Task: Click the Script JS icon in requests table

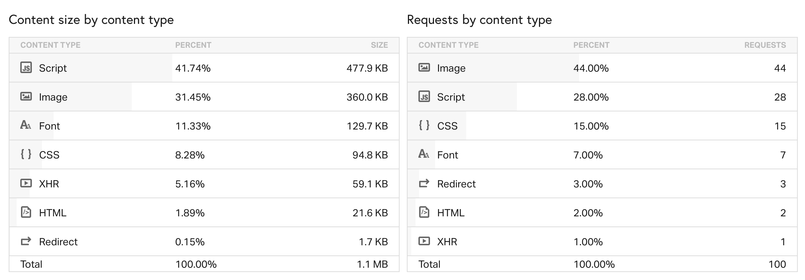Action: 424,97
